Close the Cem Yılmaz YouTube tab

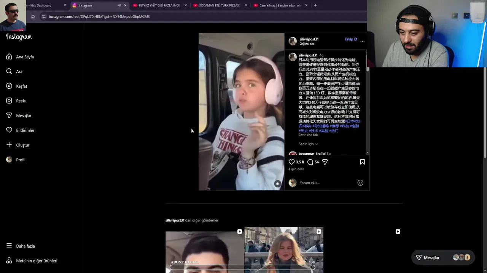point(306,5)
